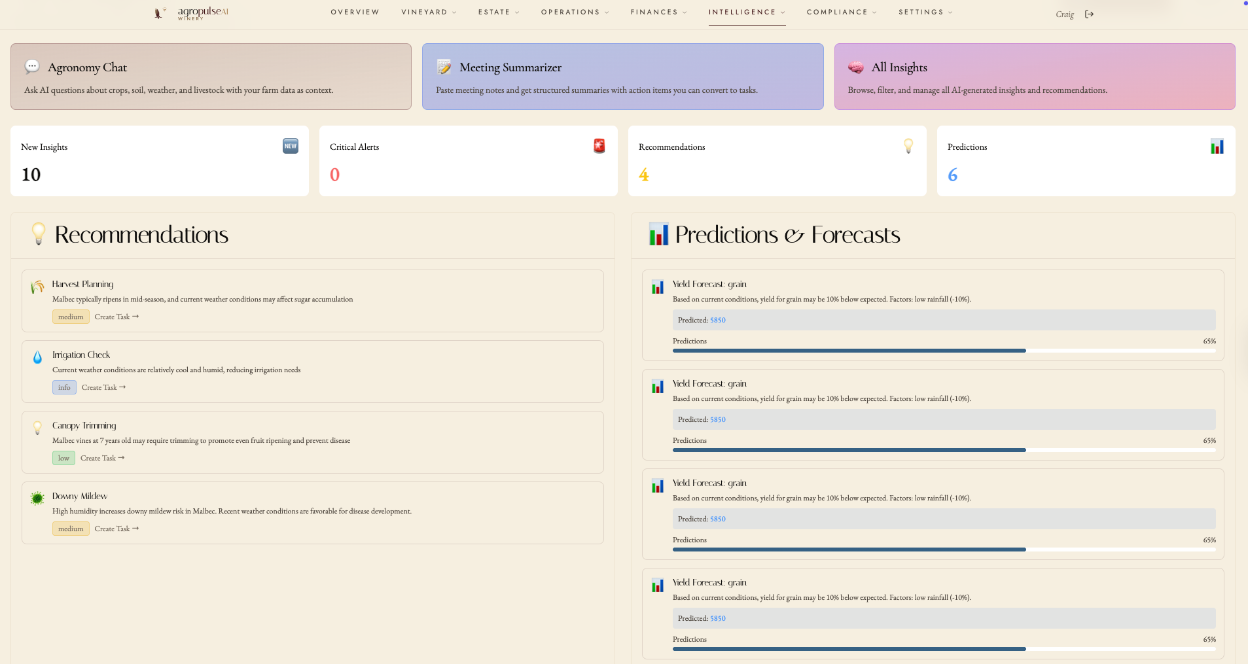Click the Downy Mildew germ icon
Viewport: 1248px width, 664px height.
point(37,498)
